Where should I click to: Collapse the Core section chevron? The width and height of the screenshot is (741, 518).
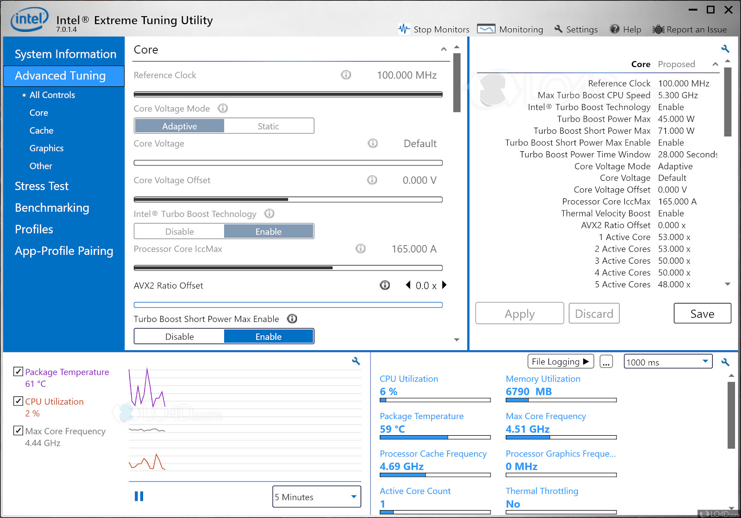444,49
